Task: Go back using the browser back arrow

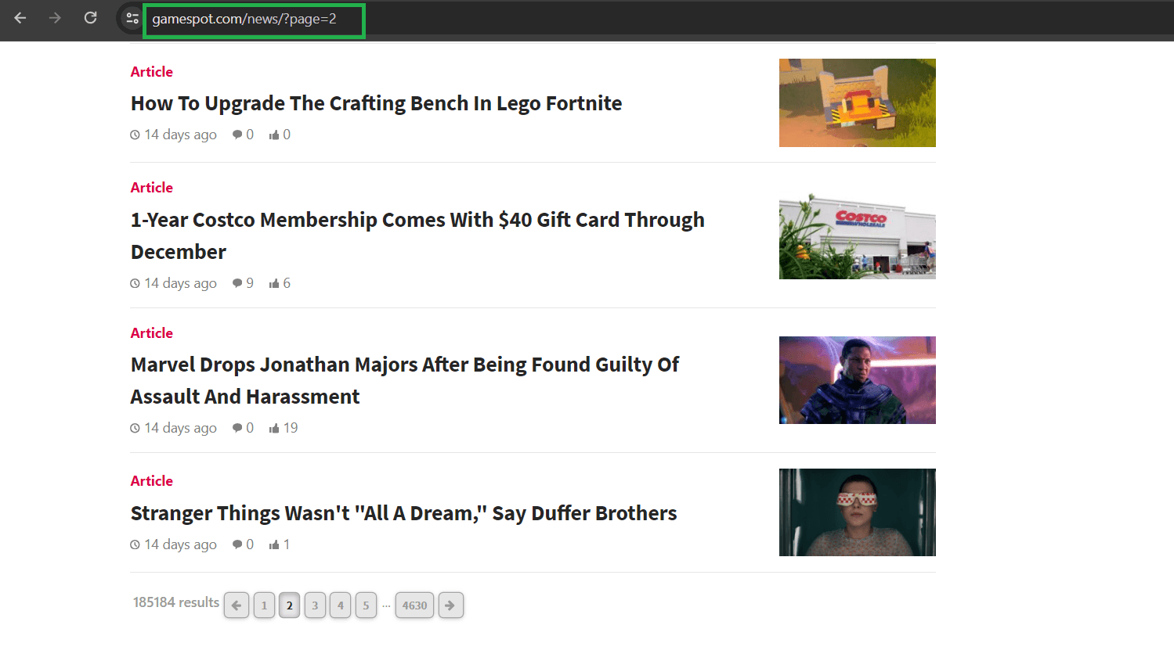Action: tap(20, 18)
